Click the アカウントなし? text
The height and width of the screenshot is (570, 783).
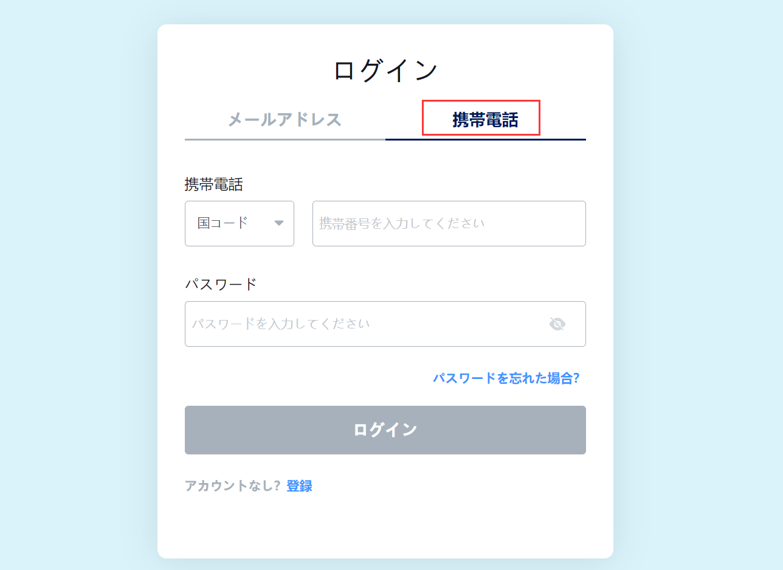pyautogui.click(x=232, y=485)
